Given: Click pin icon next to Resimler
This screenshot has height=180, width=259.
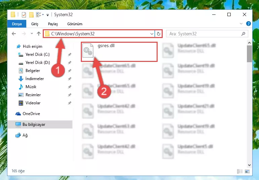Looking at the screenshot, I should click(69, 95).
